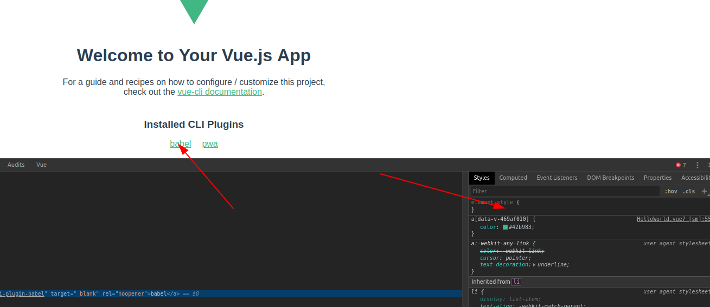Toggle the .cls element classes panel
Image resolution: width=710 pixels, height=307 pixels.
pyautogui.click(x=689, y=191)
